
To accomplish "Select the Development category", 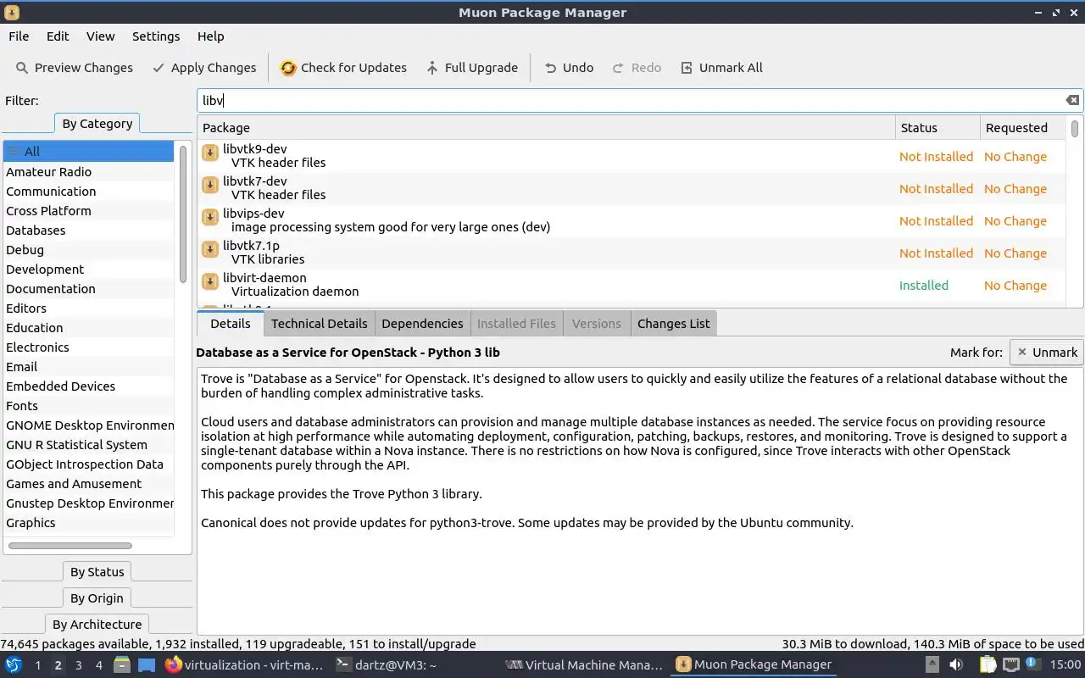I will point(88,270).
